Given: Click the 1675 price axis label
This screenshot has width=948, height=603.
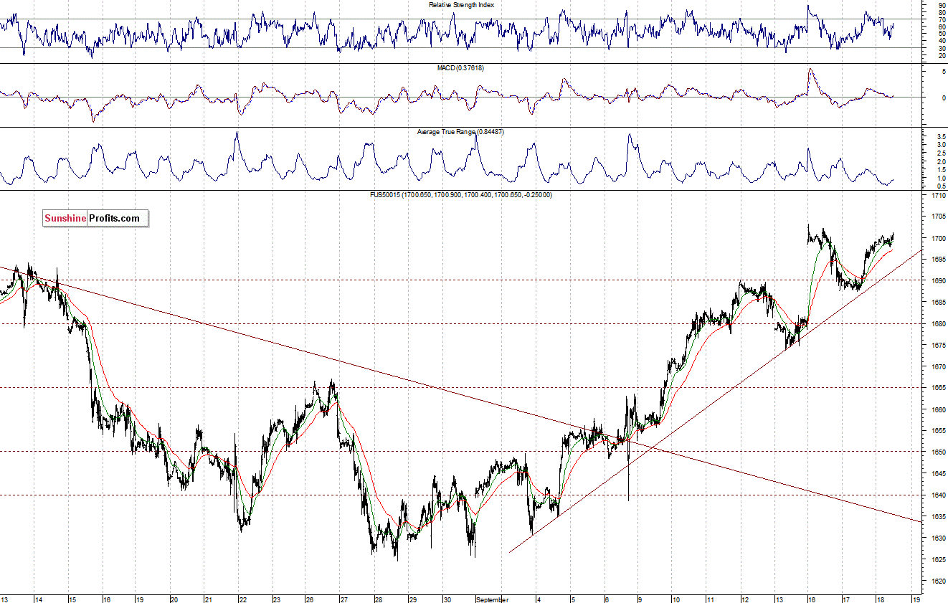Looking at the screenshot, I should [939, 346].
